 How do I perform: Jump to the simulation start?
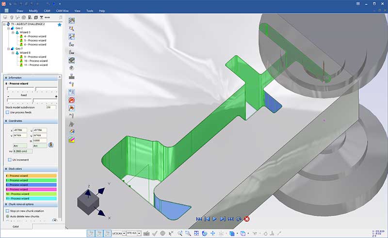point(199,219)
